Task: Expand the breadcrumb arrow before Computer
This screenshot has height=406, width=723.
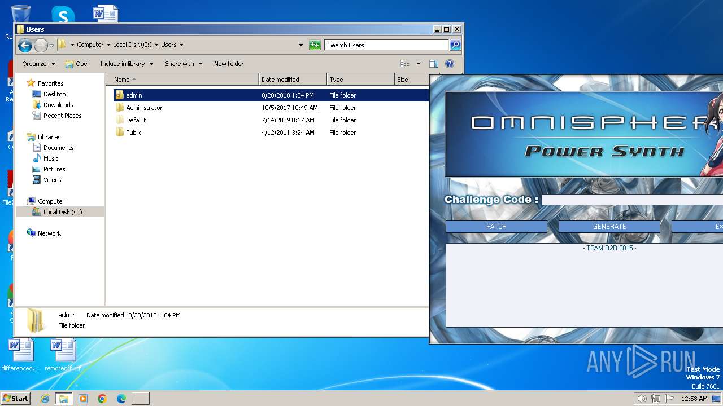Action: tap(72, 45)
